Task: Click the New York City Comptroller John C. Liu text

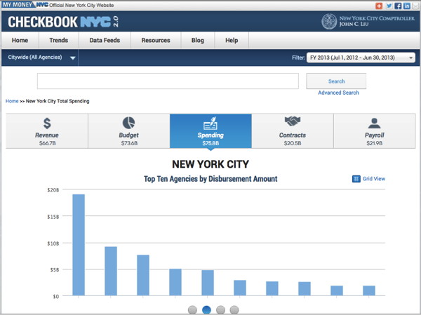Action: [x=377, y=21]
